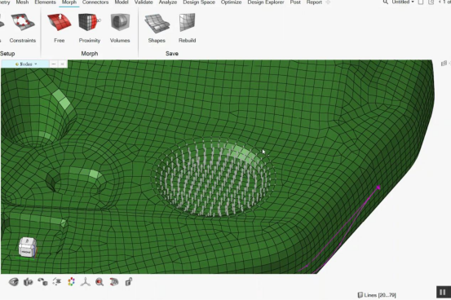Click the eye-shaped show/hide icon in view toolbar
451x300 pixels.
point(14,282)
